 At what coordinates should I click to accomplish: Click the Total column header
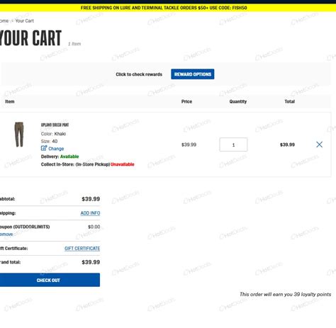coord(289,101)
